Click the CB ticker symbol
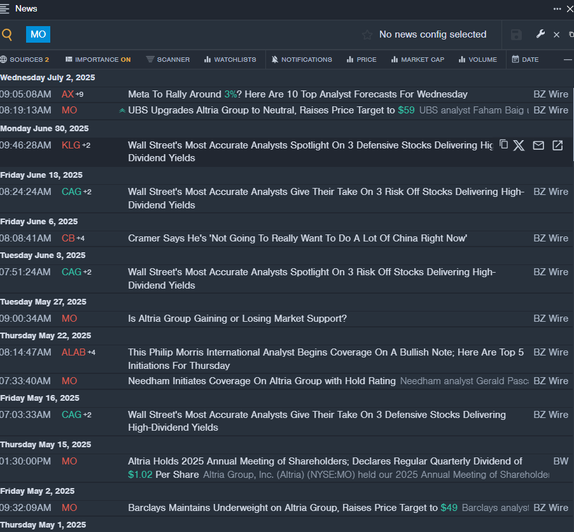 click(x=68, y=238)
